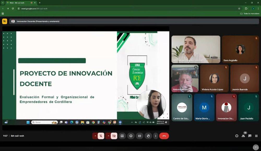
Task: Turn on captions icon
Action: 139,136
